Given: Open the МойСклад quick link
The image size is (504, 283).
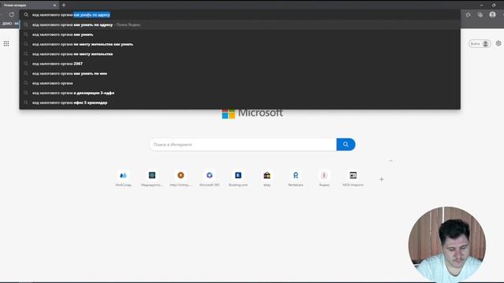Looking at the screenshot, I should (x=124, y=178).
